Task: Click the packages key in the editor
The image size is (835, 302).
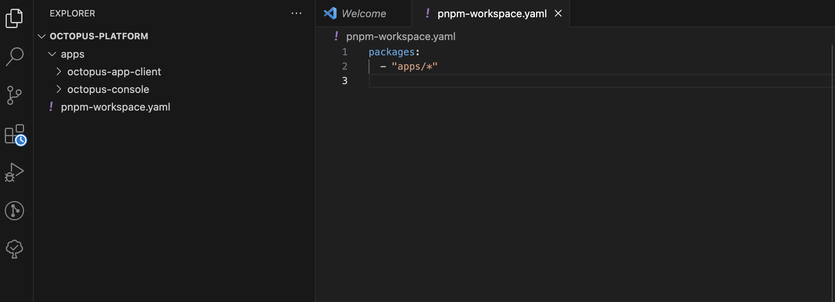Action: click(x=391, y=52)
